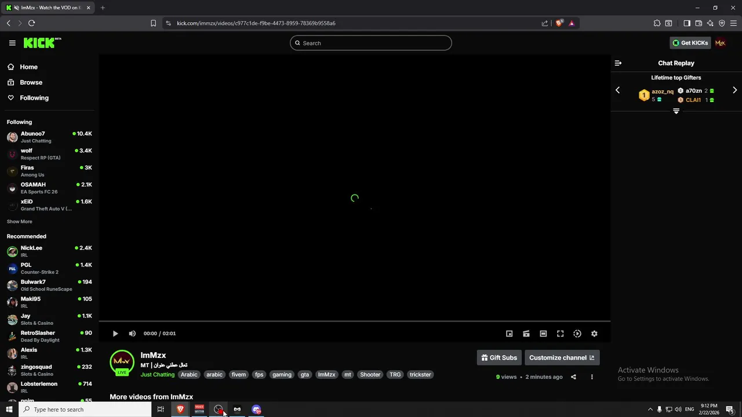742x417 pixels.
Task: Open Maki95 channel
Action: [49, 302]
